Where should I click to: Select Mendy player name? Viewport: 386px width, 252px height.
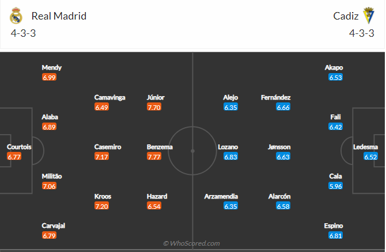[x=52, y=67]
